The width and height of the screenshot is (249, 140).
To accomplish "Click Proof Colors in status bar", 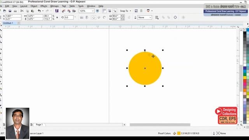I will click(x=164, y=133).
